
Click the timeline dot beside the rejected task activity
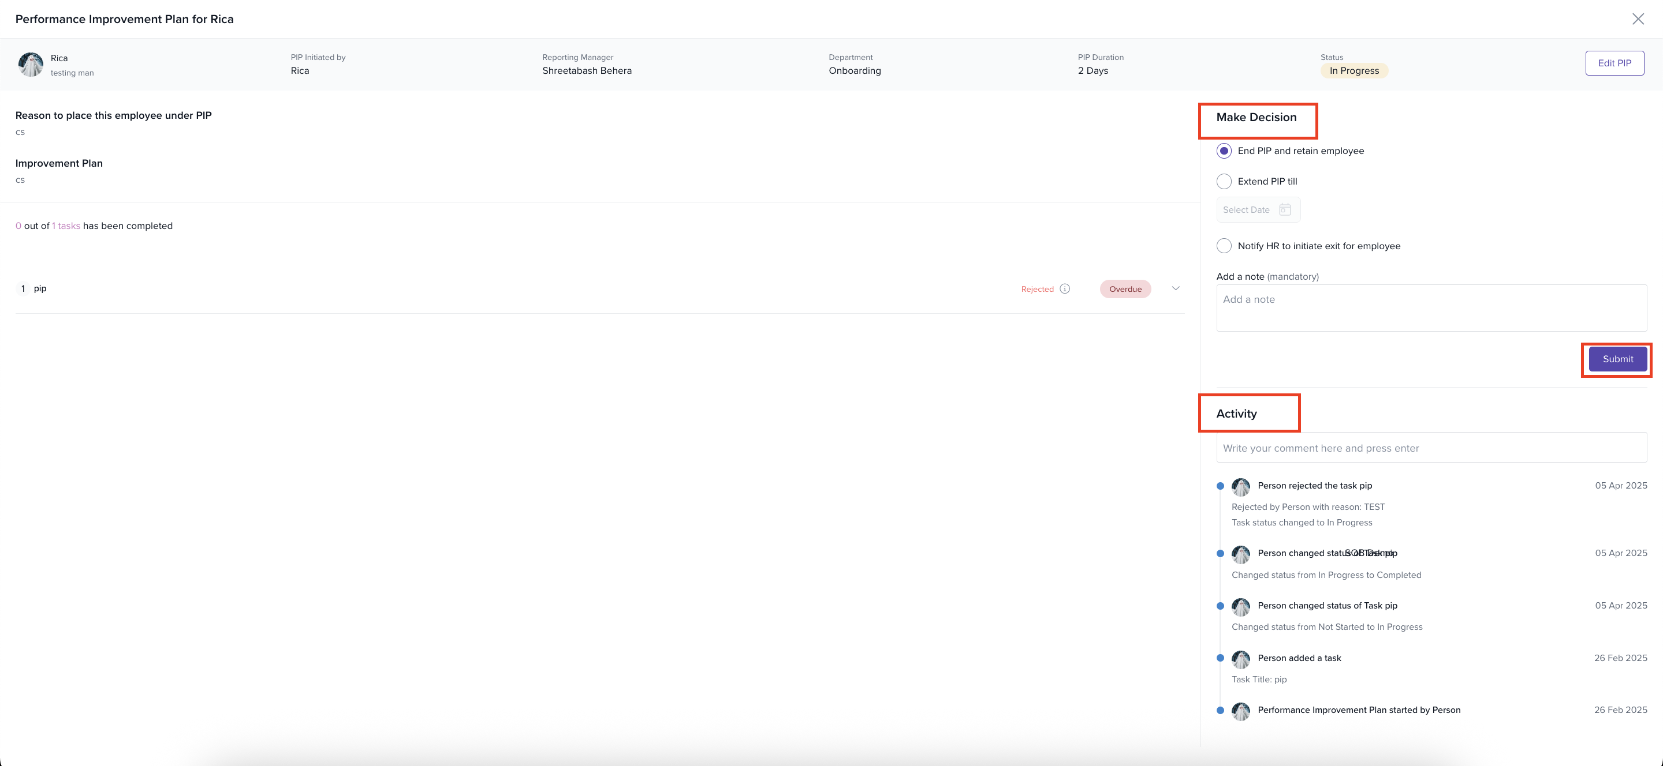[1220, 486]
